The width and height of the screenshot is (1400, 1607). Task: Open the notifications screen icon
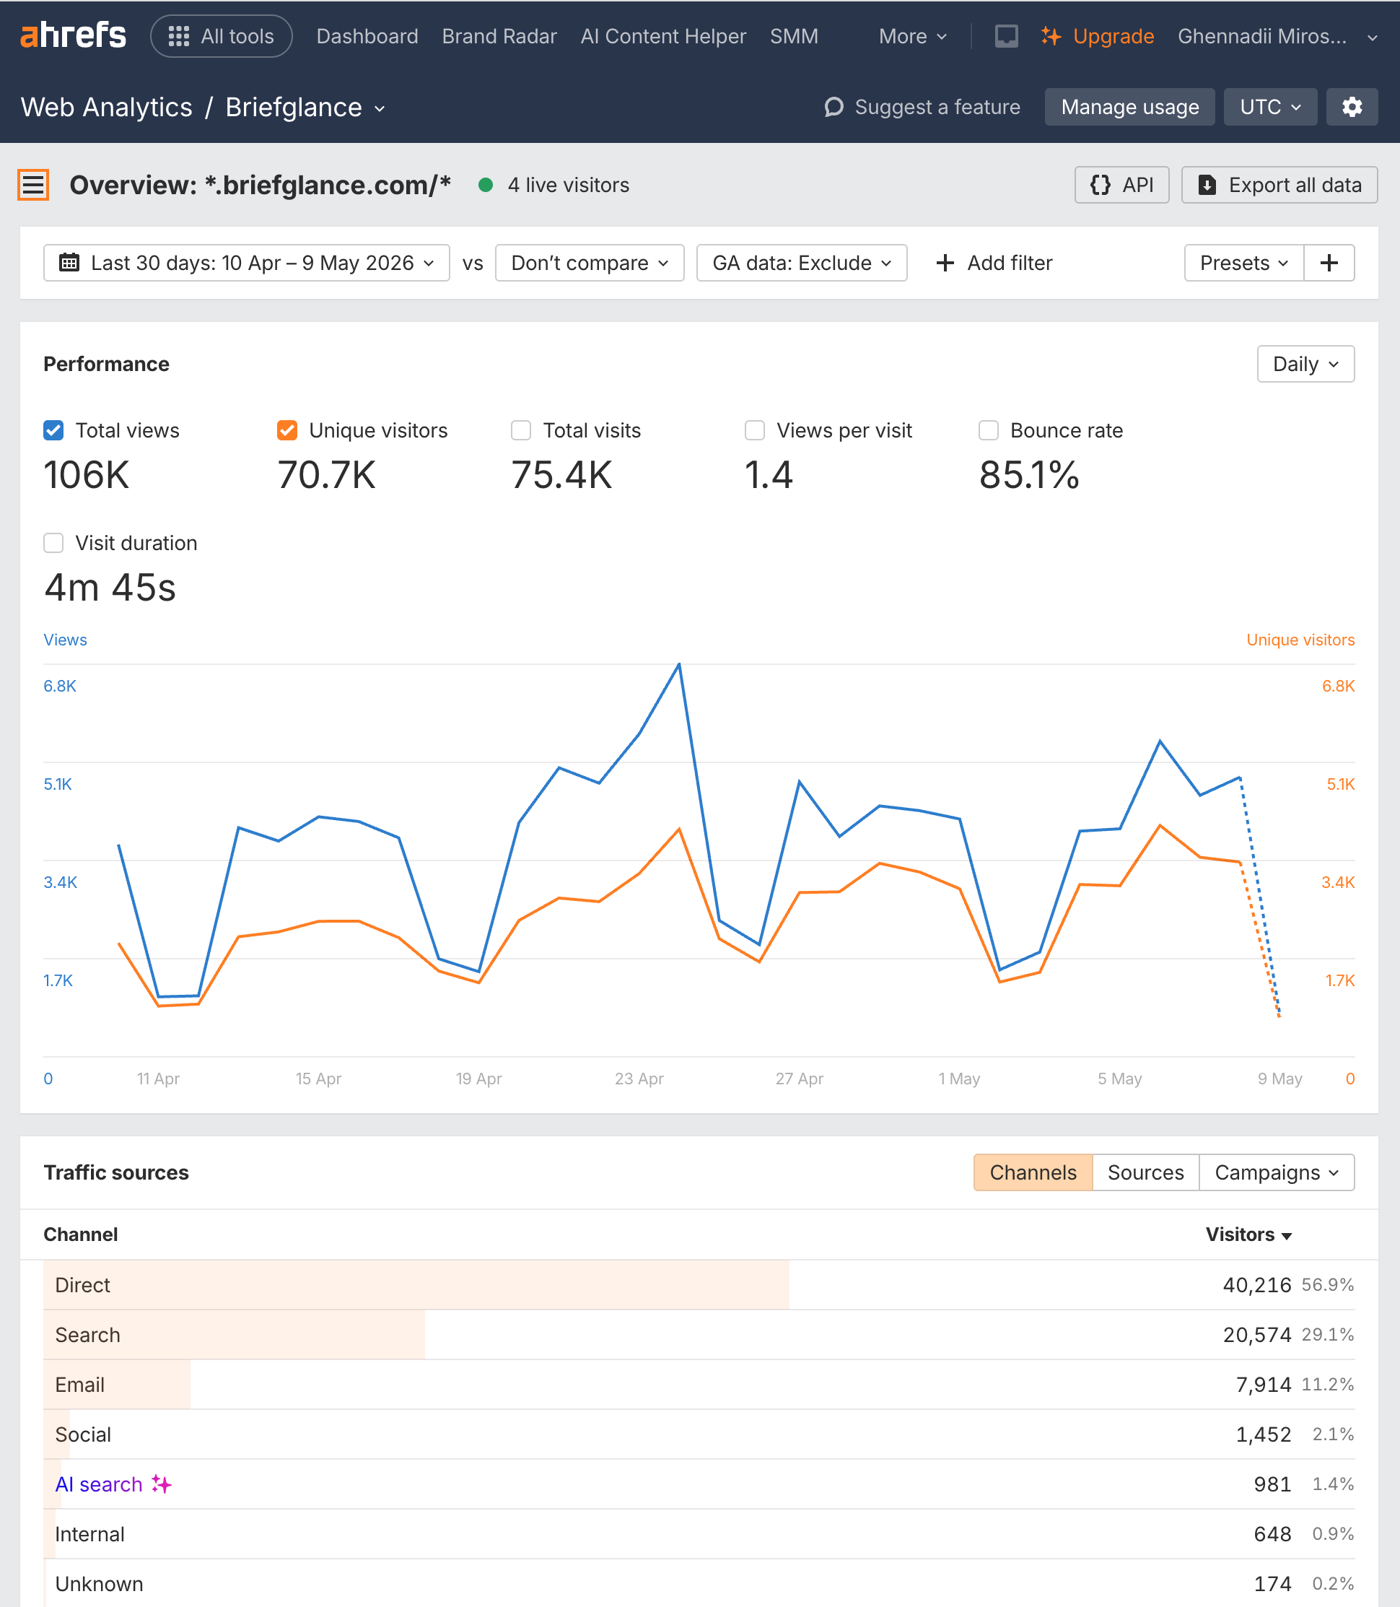point(1006,36)
